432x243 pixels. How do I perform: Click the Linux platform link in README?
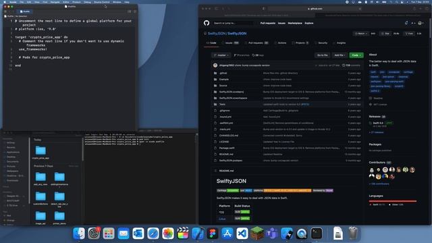coord(222,219)
